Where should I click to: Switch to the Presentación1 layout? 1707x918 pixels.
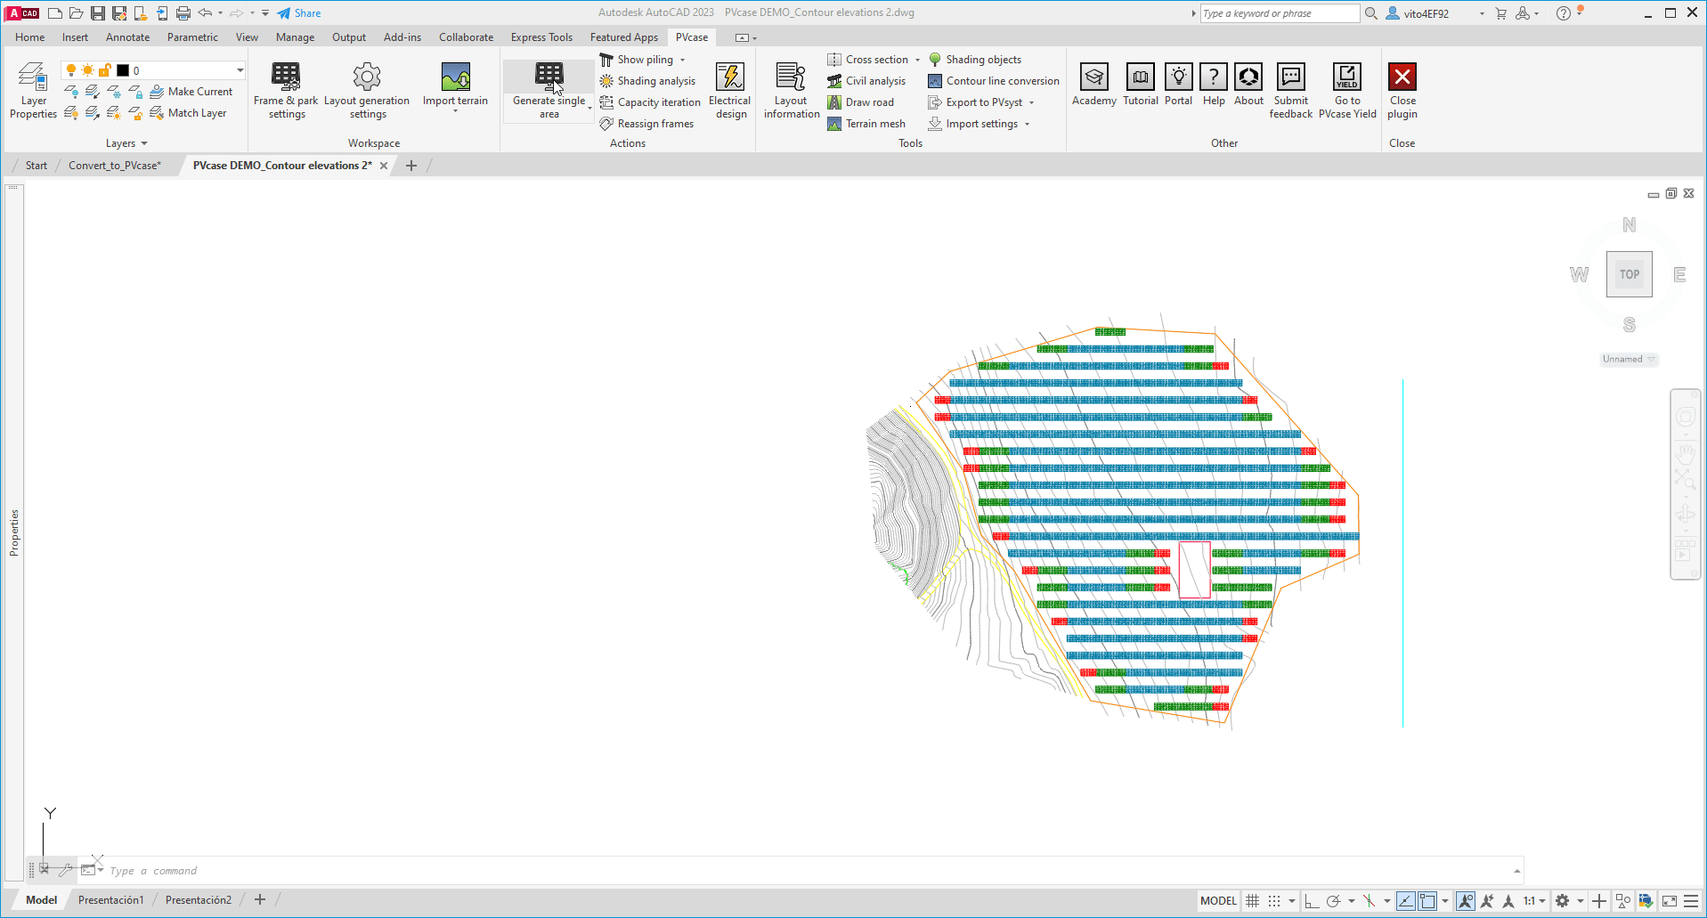click(x=110, y=899)
